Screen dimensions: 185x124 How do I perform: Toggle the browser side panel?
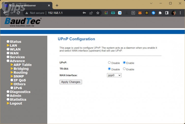(x=167, y=13)
